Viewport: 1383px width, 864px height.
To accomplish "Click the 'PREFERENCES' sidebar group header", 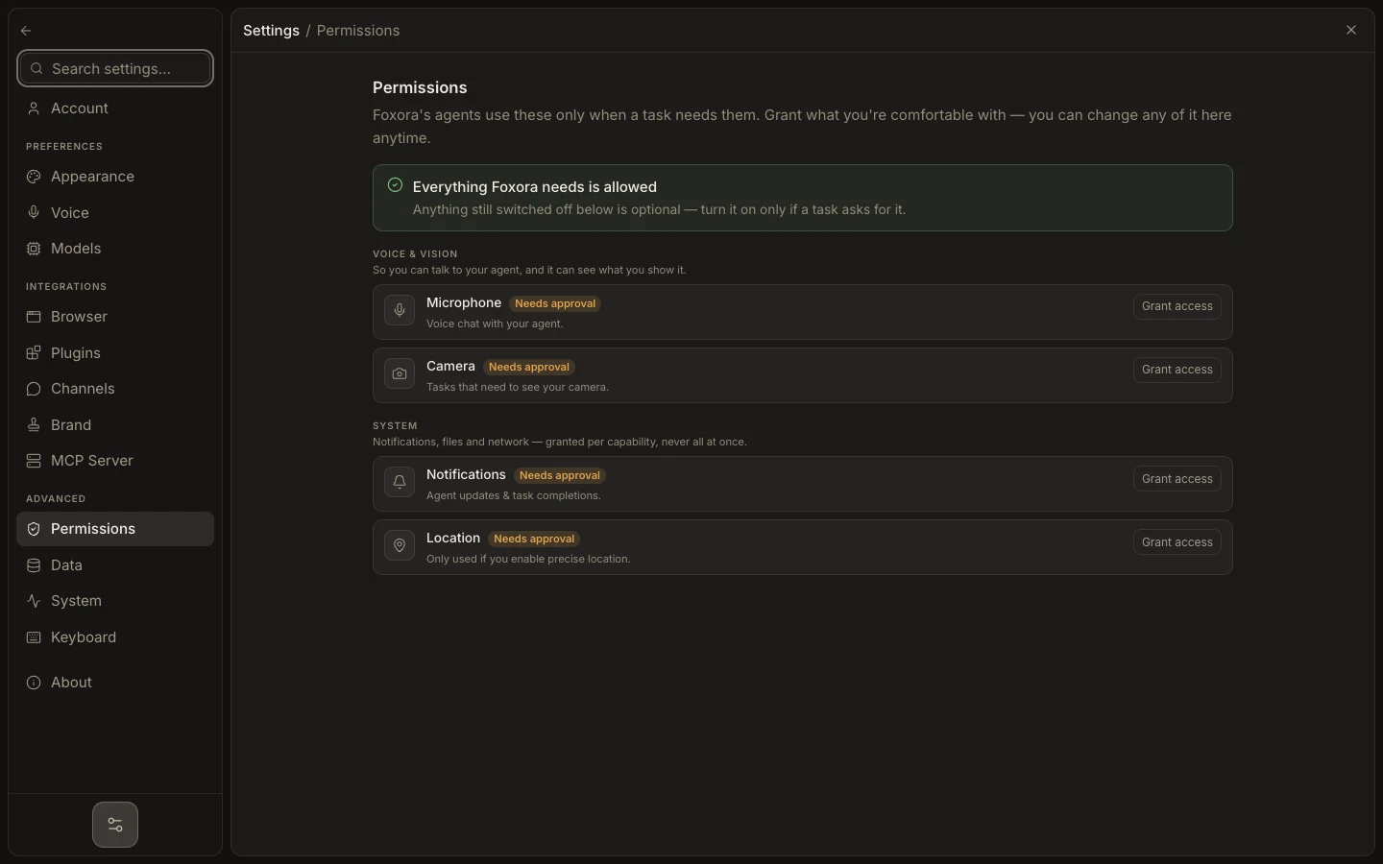I will 64,147.
